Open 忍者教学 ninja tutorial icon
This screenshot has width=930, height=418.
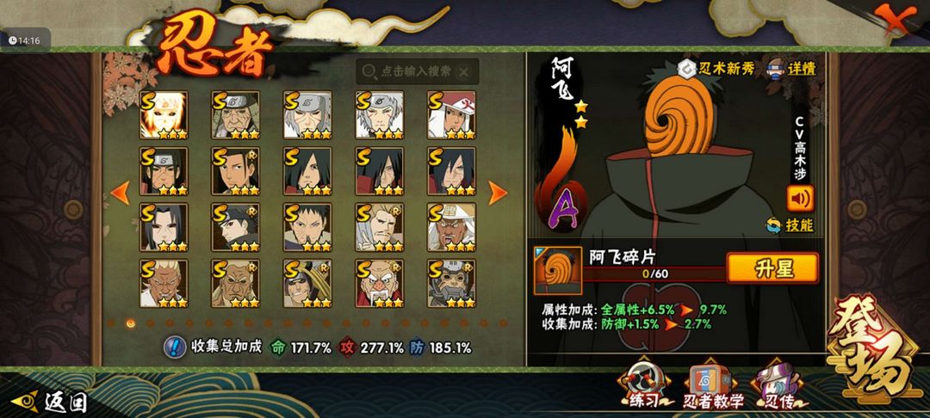pyautogui.click(x=713, y=386)
